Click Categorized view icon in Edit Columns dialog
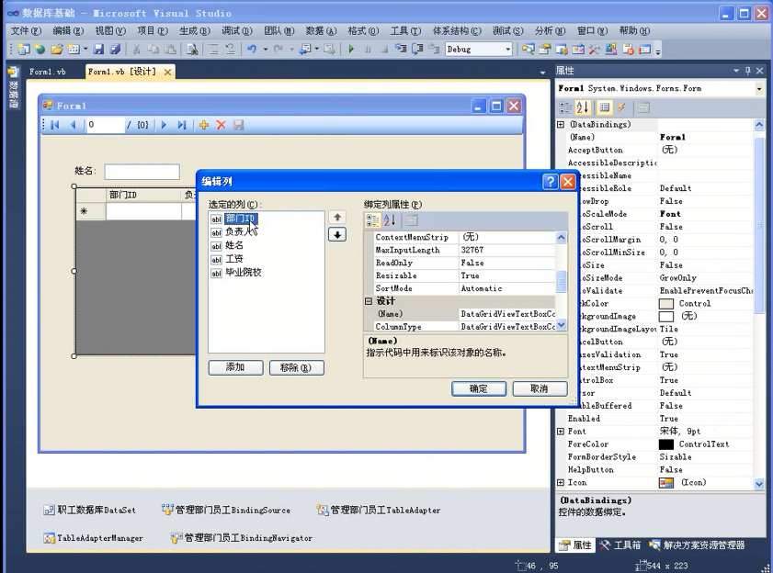 click(372, 220)
